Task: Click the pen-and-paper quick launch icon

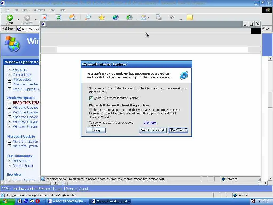Action: [19, 201]
